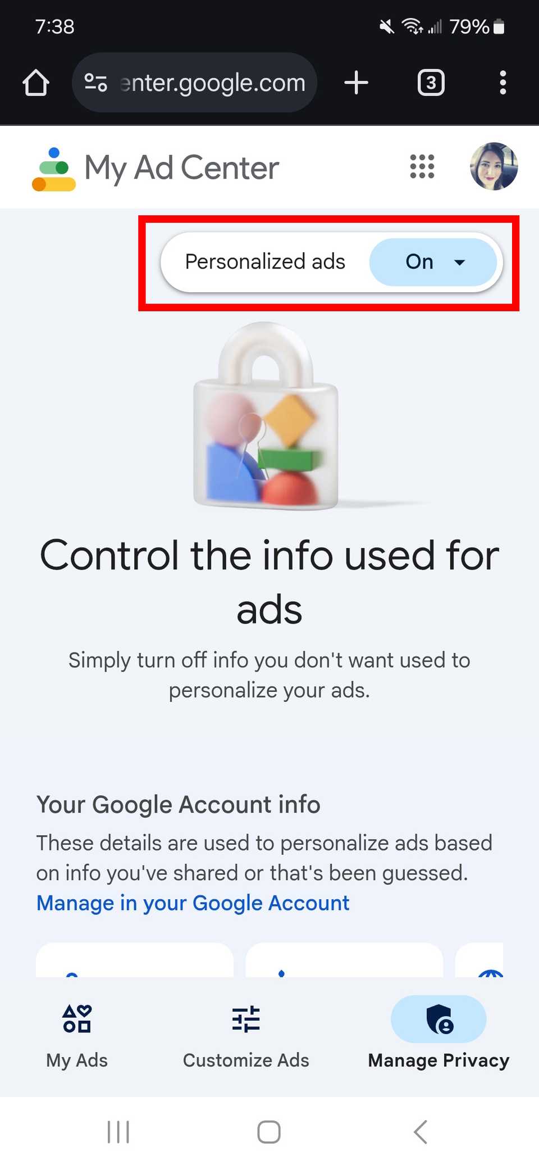Screen dimensions: 539x1169
Task: Tap the browser home icon
Action: click(x=36, y=83)
